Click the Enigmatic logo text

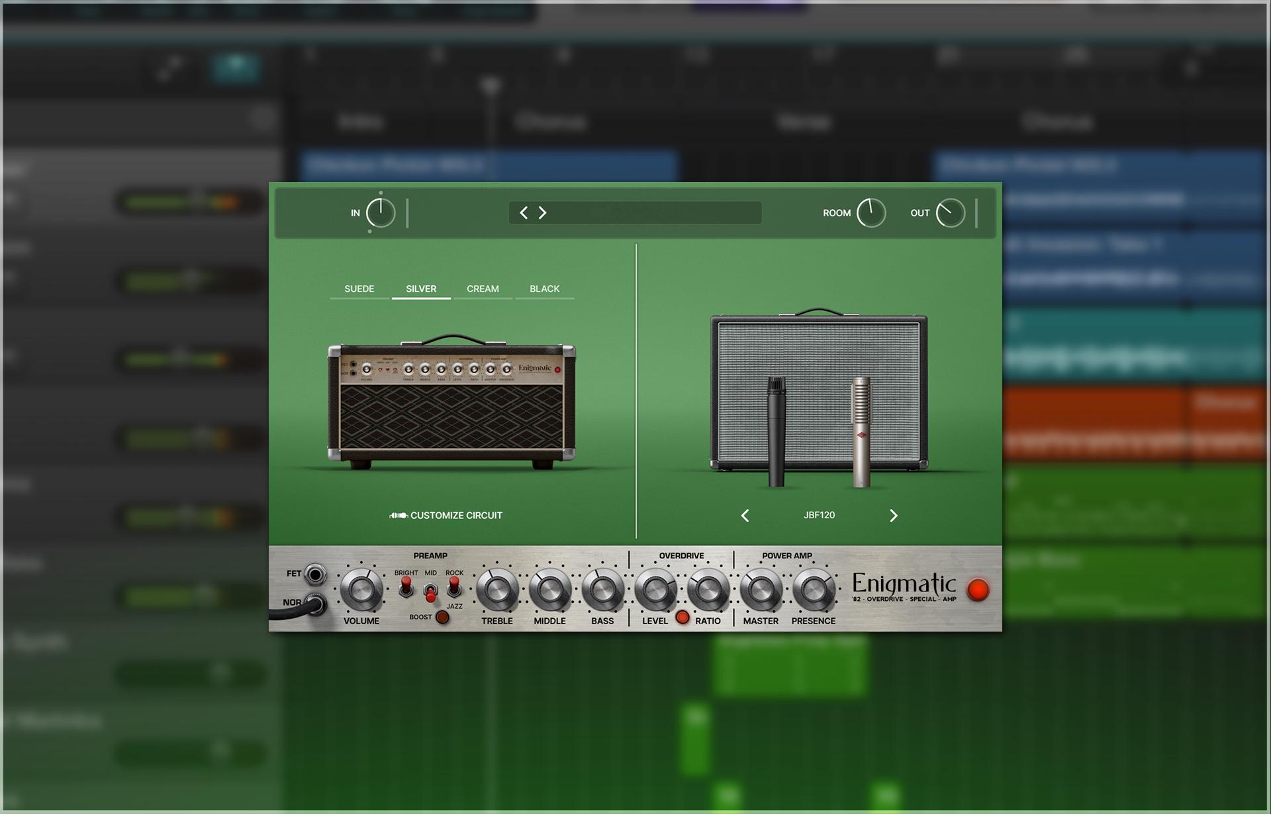click(x=904, y=584)
